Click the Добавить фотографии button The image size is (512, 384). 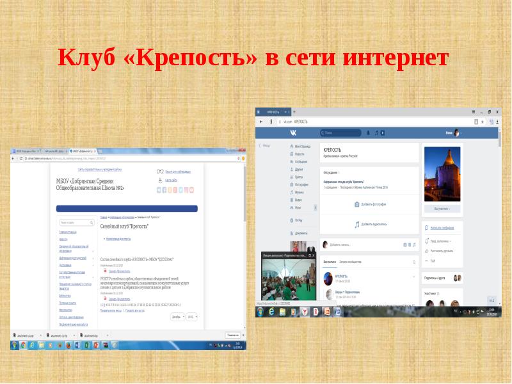tap(371, 204)
